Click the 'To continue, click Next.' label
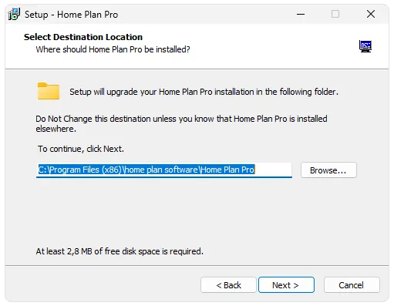The height and width of the screenshot is (306, 394). pyautogui.click(x=81, y=149)
